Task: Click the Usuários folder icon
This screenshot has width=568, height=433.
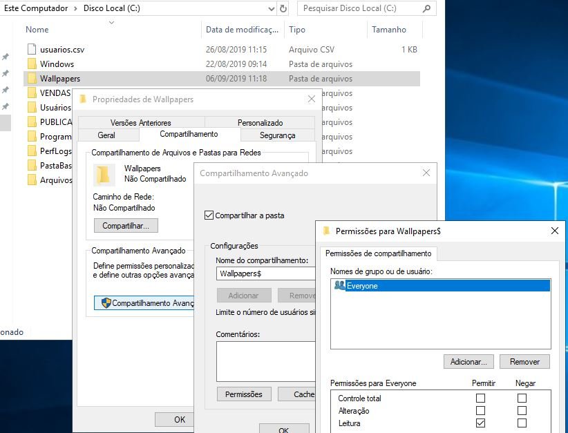Action: coord(32,107)
